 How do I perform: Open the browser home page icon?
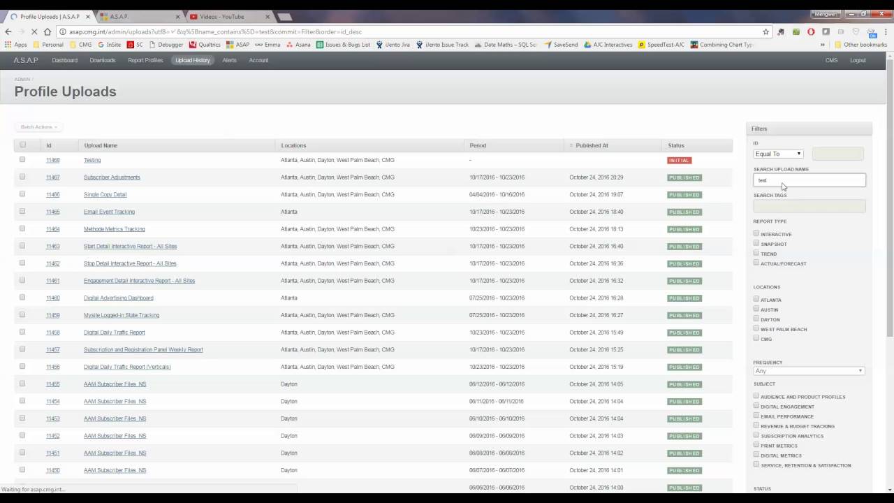47,31
